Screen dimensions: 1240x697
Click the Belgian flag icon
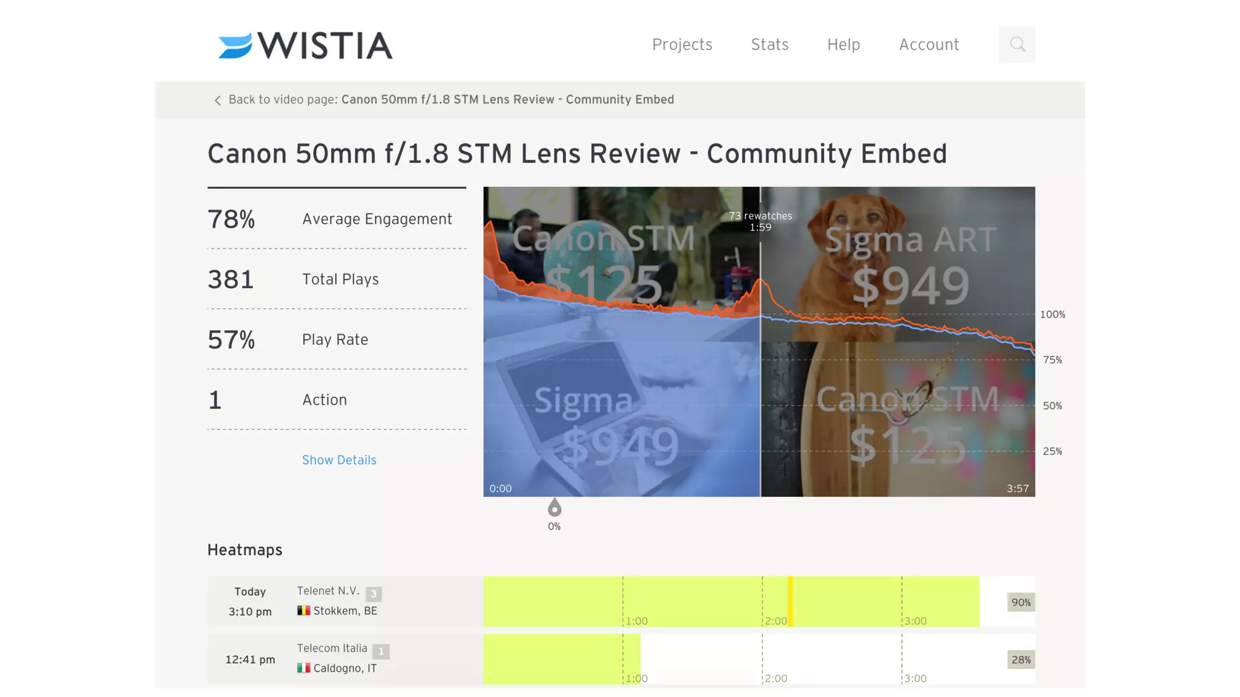pyautogui.click(x=303, y=610)
